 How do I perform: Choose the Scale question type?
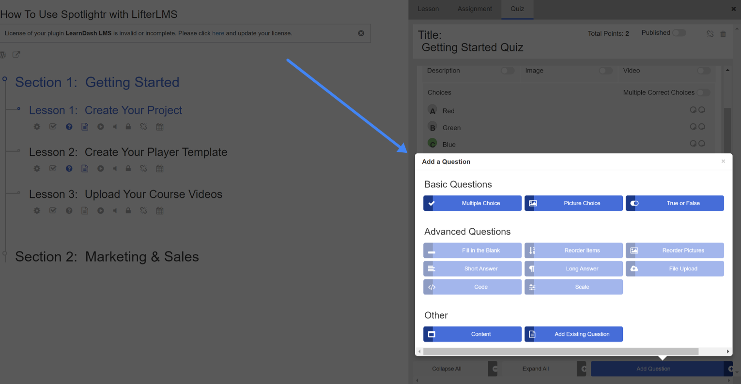coord(573,287)
